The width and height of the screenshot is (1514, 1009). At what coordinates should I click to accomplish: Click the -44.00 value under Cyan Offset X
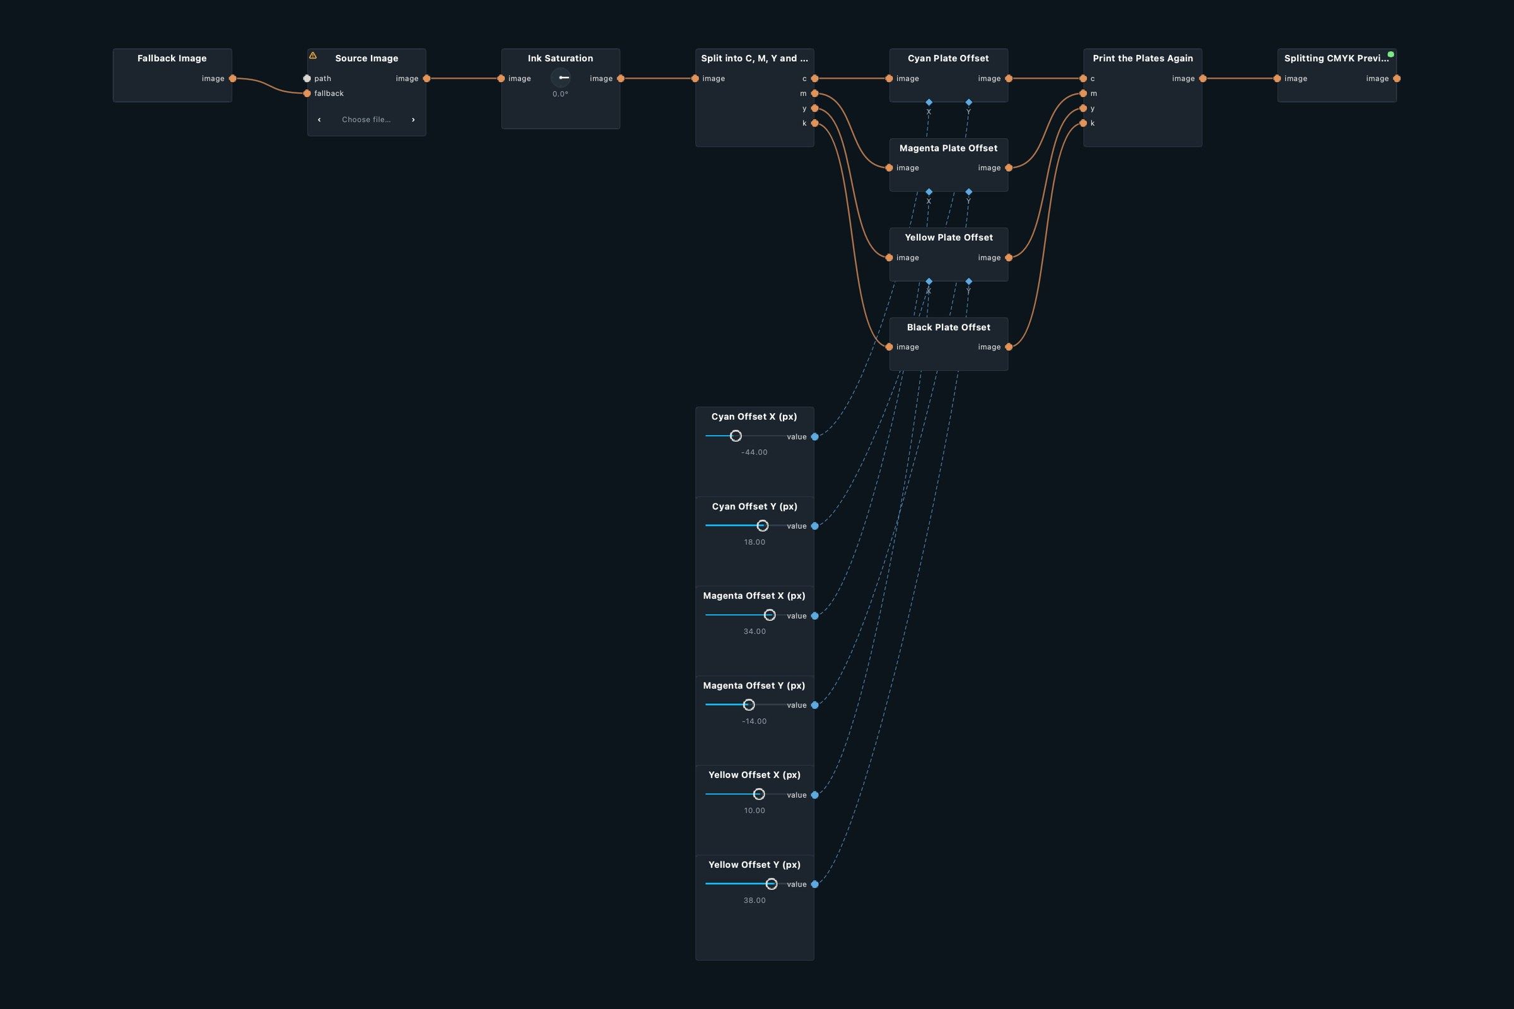[754, 452]
